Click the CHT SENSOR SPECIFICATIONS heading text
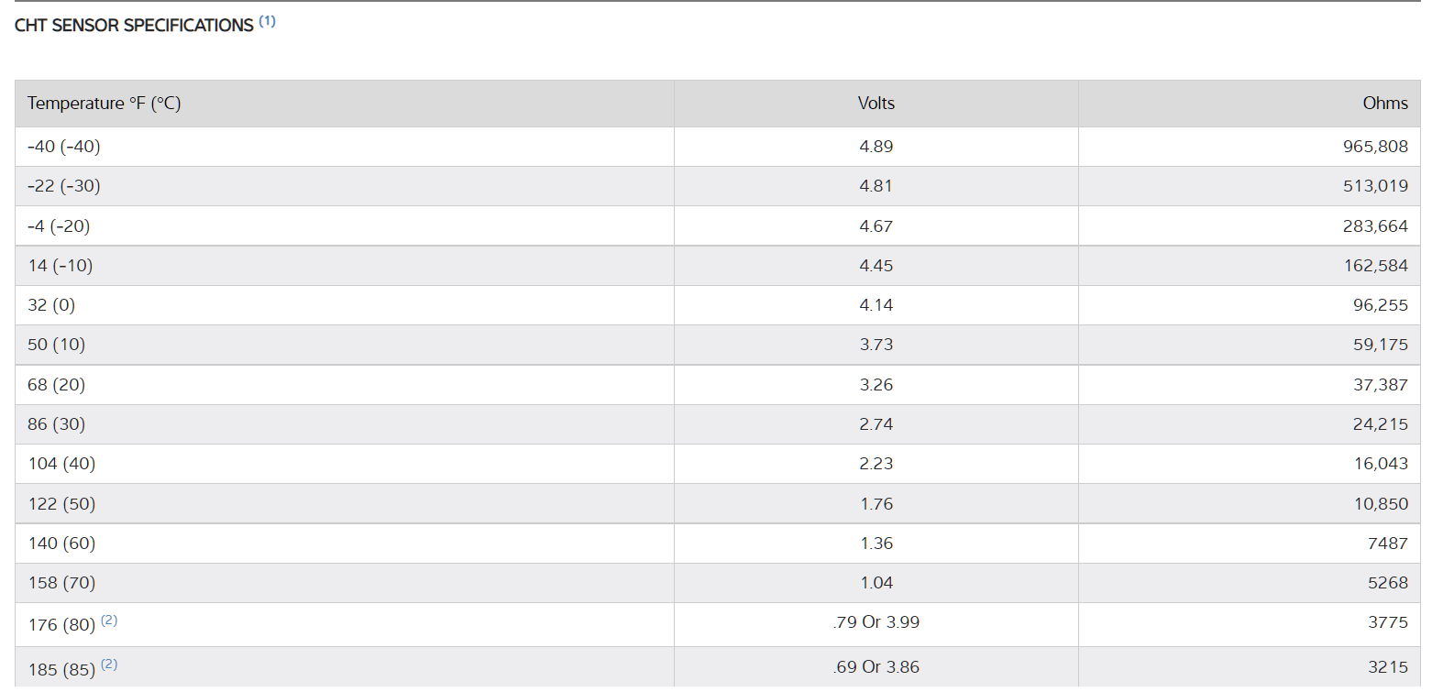The width and height of the screenshot is (1432, 692). click(134, 26)
